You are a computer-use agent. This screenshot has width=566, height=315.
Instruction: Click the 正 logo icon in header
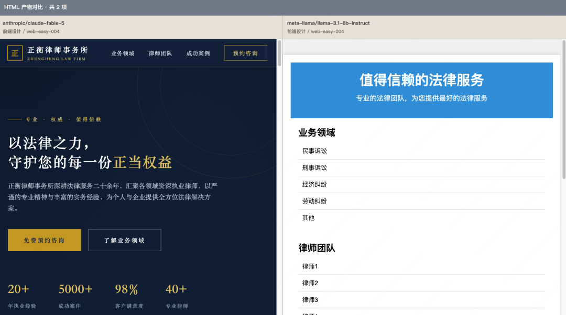tap(15, 53)
